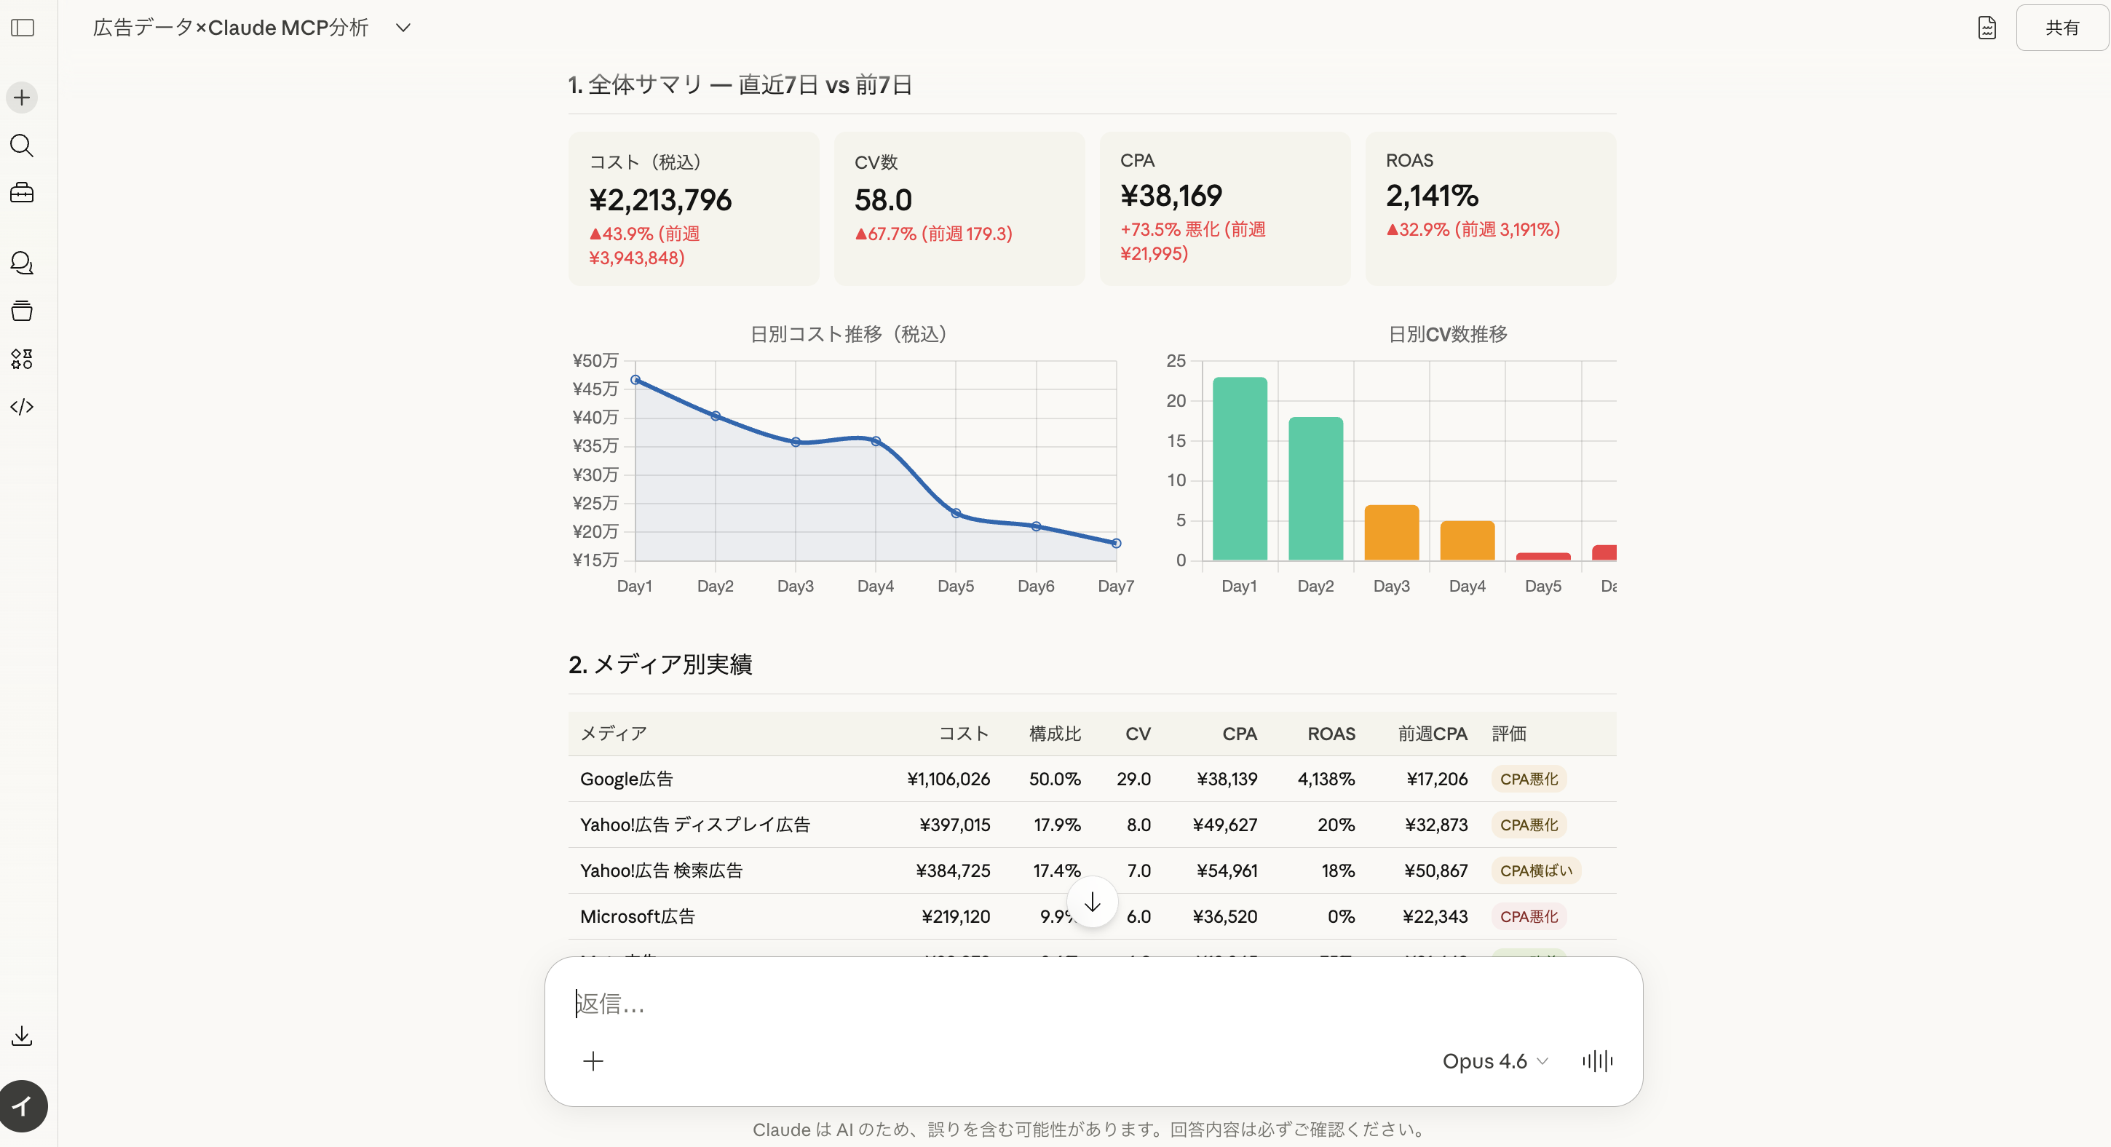Open artifacts shapes icon in sidebar
Screen dimensions: 2111x1147
(22, 359)
